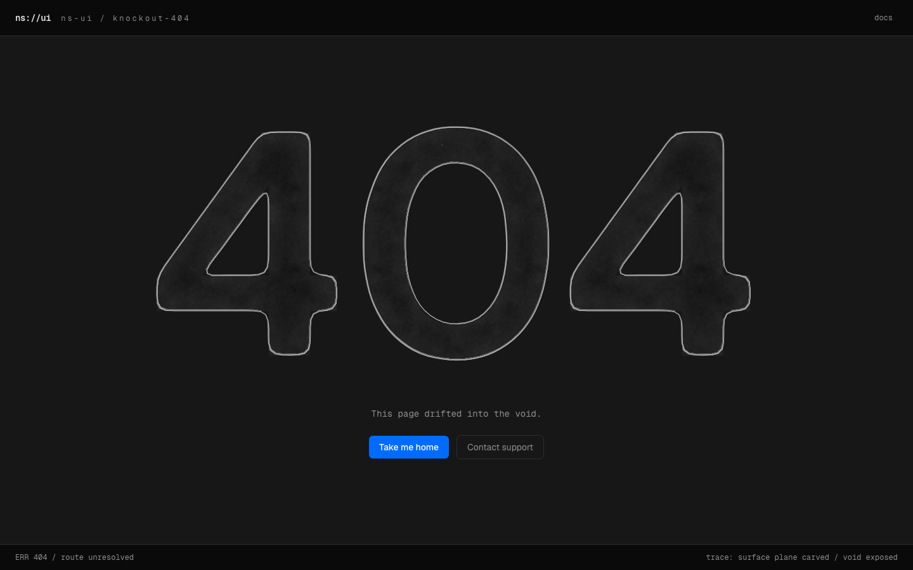Click the 'ERR 404 / route unresolved' status text

[x=74, y=557]
